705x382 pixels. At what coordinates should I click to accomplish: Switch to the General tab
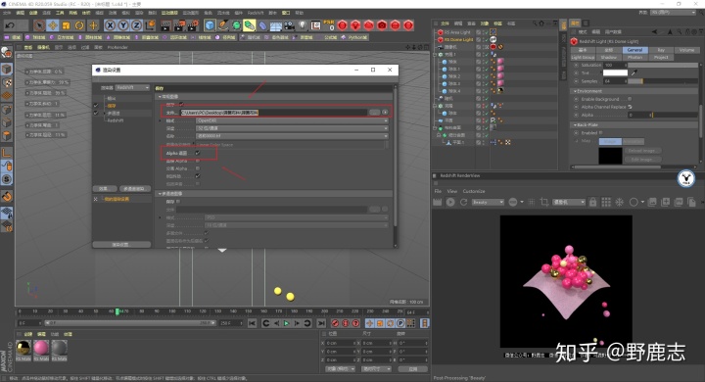pyautogui.click(x=634, y=50)
